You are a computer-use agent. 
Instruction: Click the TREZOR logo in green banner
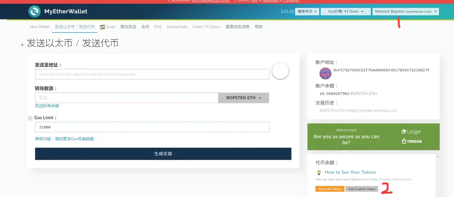(x=412, y=141)
